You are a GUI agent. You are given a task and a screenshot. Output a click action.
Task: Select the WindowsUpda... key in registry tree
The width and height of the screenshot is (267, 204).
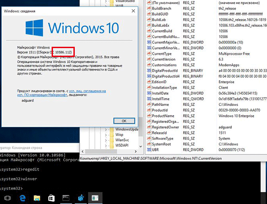click(x=127, y=129)
